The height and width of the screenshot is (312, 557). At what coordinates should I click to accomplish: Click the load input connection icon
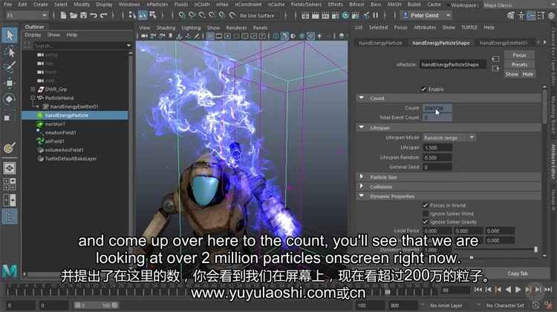click(495, 59)
